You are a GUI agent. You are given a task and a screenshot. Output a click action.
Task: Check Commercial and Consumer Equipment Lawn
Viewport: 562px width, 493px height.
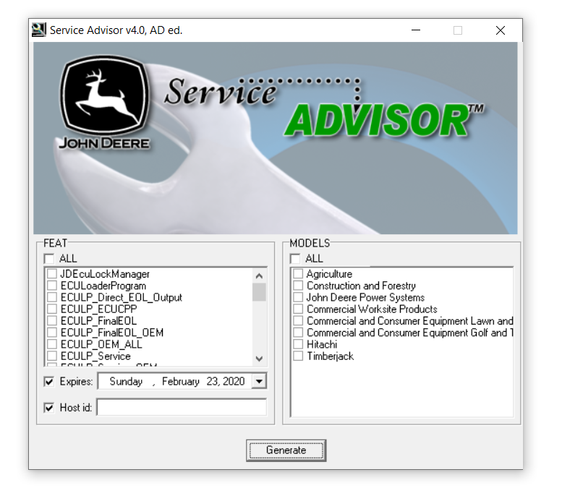tap(298, 321)
